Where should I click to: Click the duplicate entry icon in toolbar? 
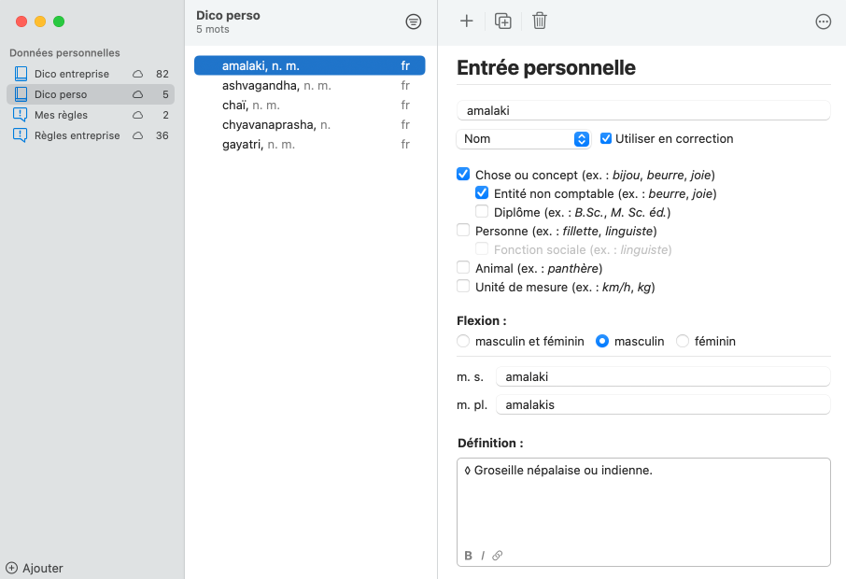pos(503,21)
